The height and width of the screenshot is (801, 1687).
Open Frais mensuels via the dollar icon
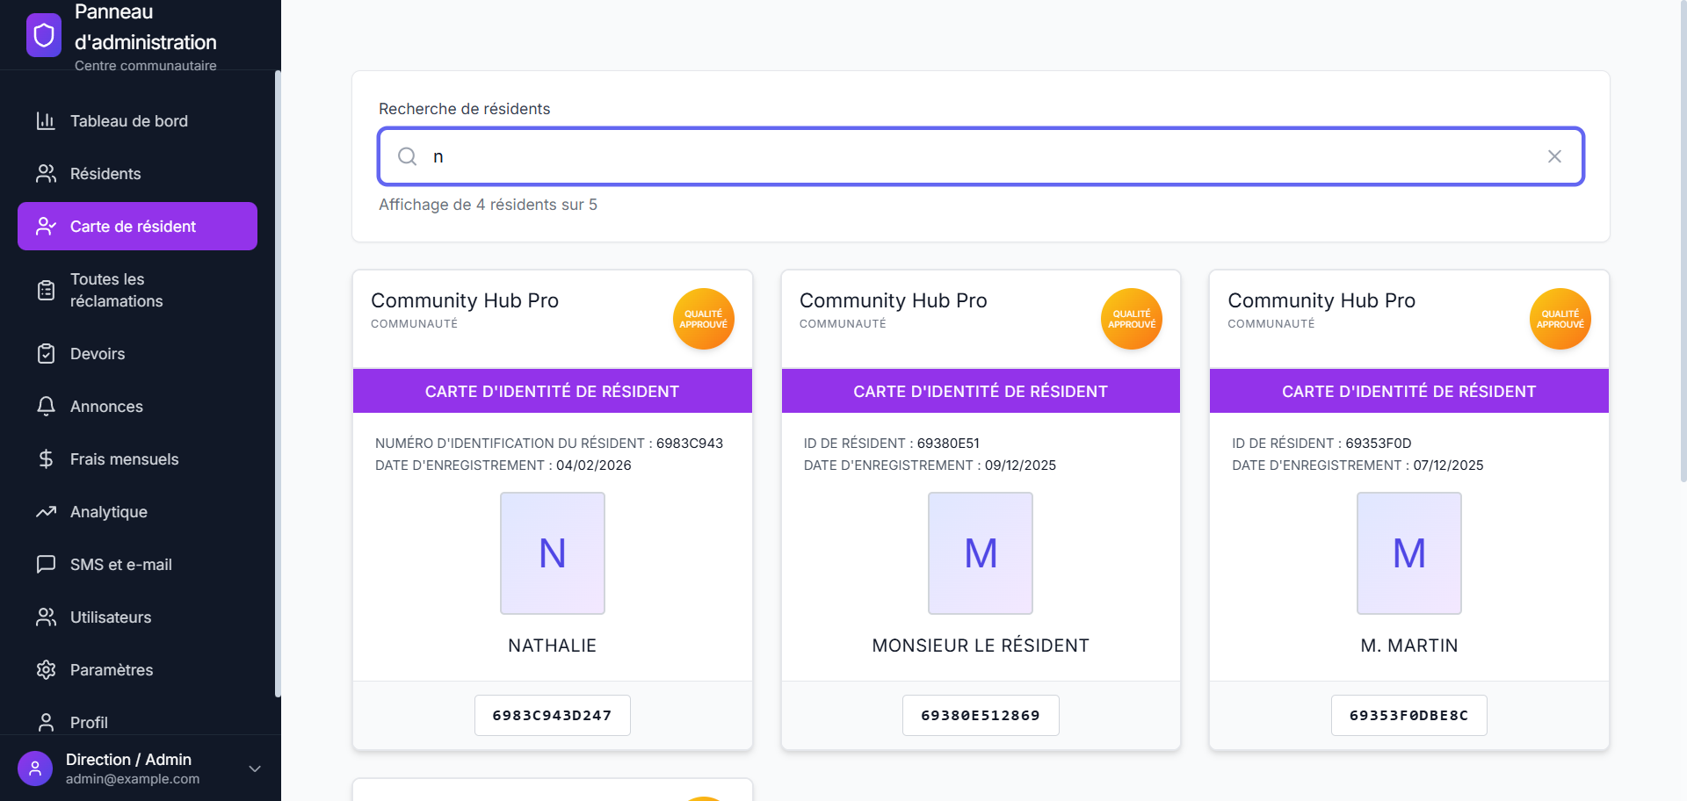(x=47, y=458)
